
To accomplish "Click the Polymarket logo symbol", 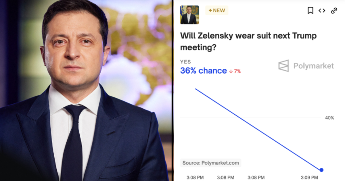I will 283,66.
